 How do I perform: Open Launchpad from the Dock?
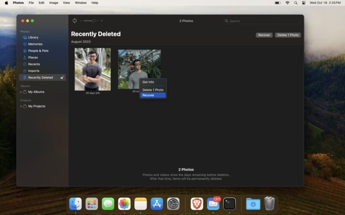coord(92,203)
